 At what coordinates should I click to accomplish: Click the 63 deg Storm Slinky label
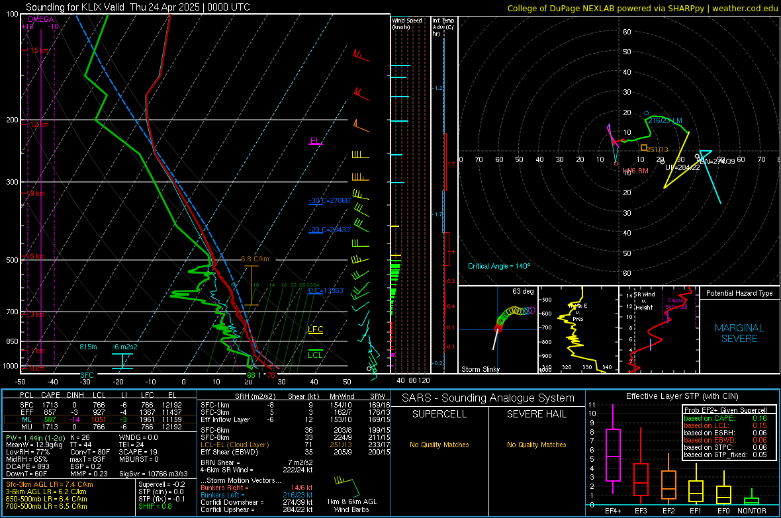[523, 291]
